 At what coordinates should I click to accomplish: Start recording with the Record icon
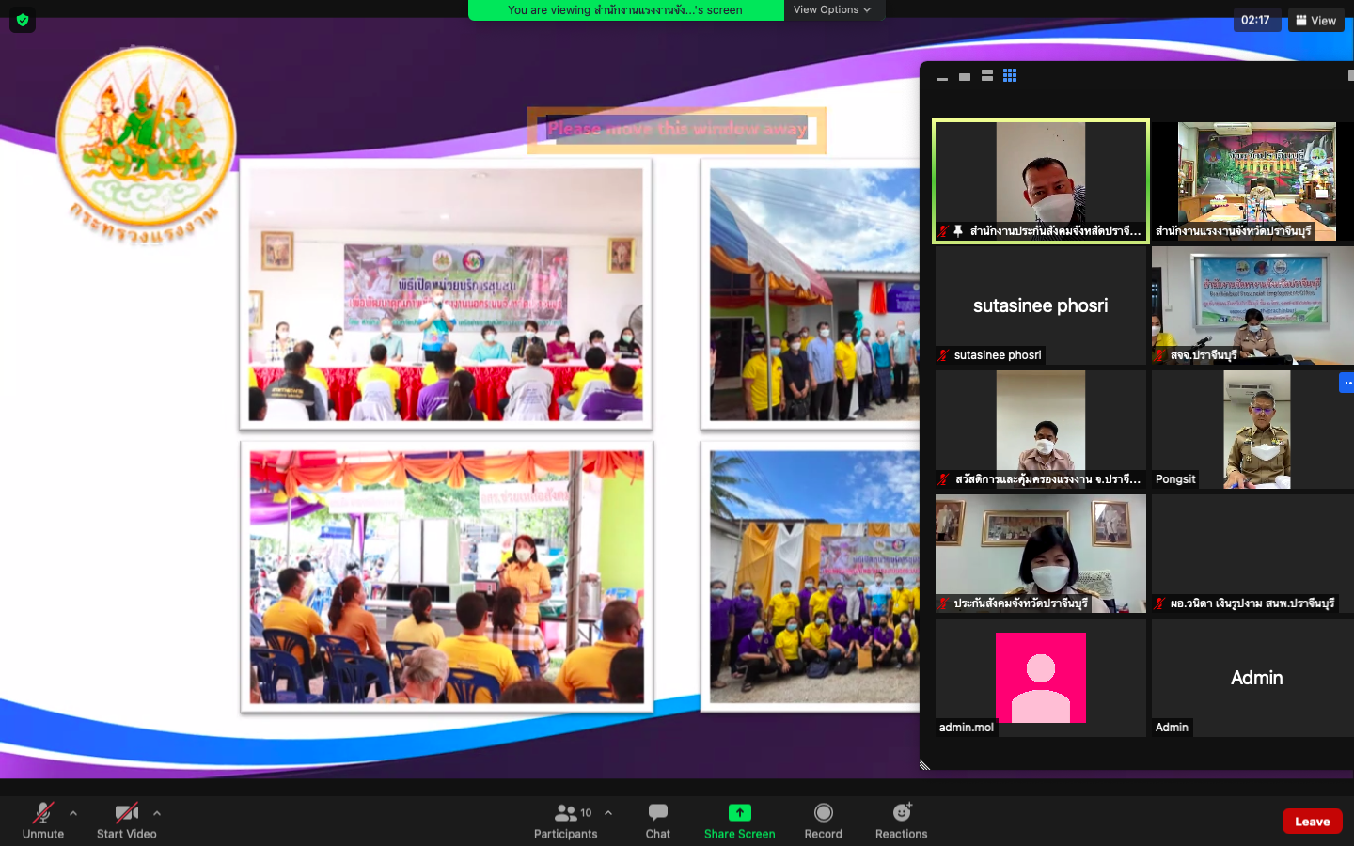[x=823, y=813]
